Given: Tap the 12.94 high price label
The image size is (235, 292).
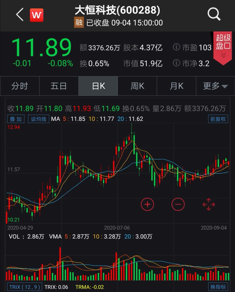Looking at the screenshot, I should point(14,127).
